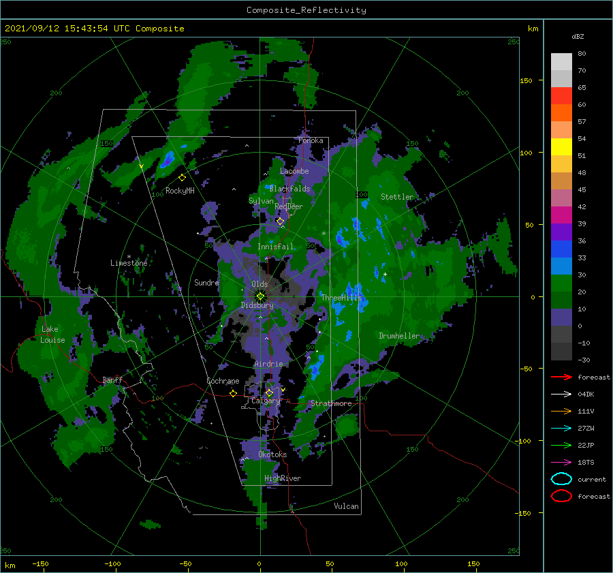613x573 pixels.
Task: Click the Banff map label
Action: (x=112, y=380)
